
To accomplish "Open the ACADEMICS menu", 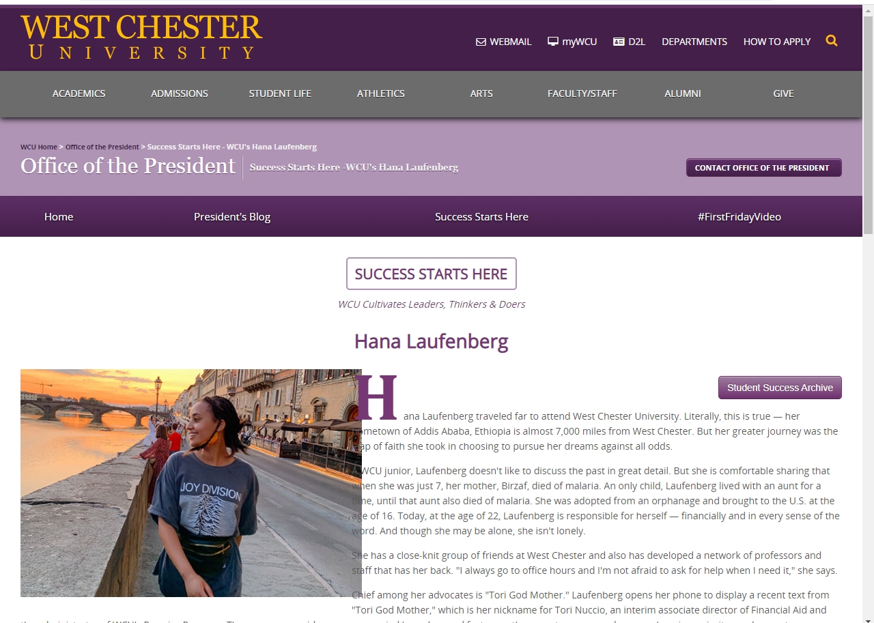I will (x=79, y=93).
